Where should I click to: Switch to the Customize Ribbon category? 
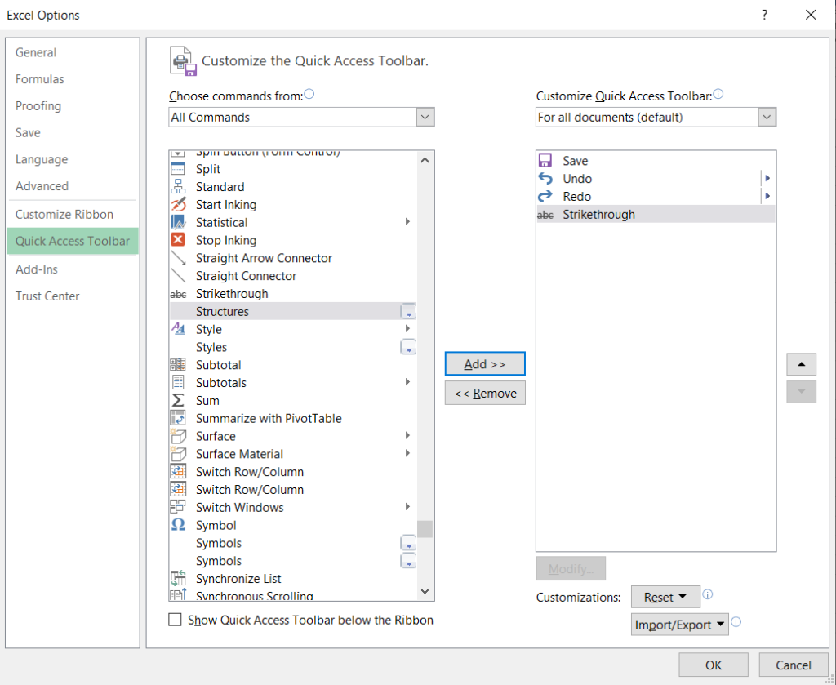pyautogui.click(x=64, y=214)
